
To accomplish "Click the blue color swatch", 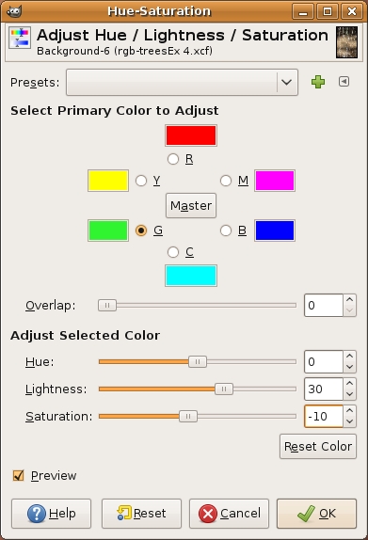I will coord(275,230).
